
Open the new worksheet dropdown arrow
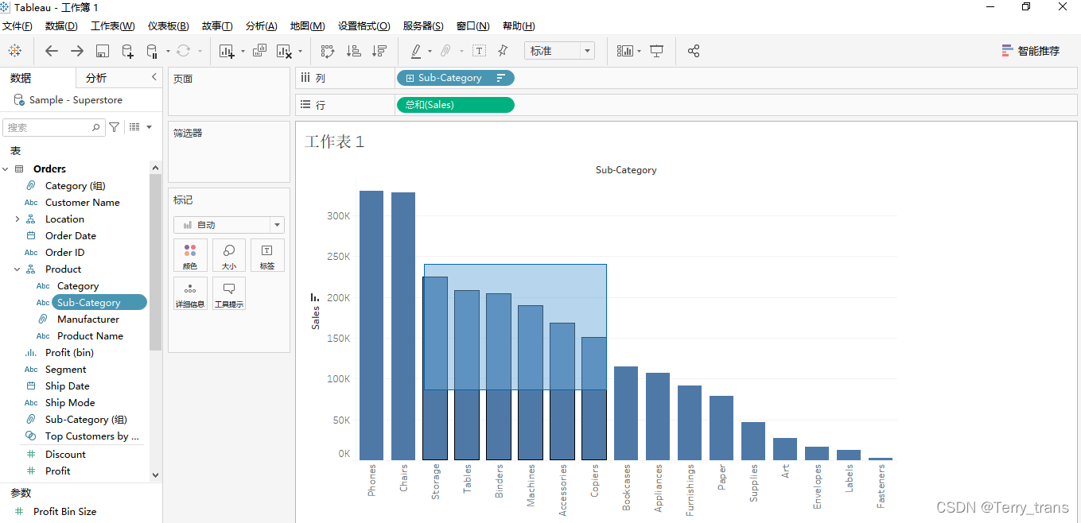click(242, 52)
